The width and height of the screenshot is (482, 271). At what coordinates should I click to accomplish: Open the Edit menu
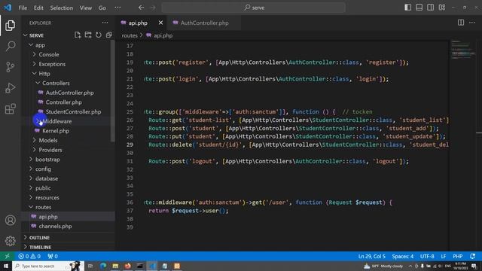[x=38, y=8]
